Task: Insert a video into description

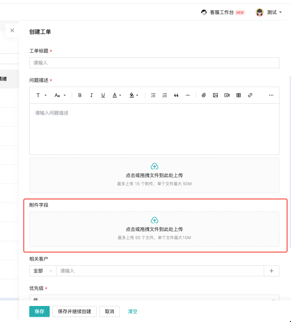Action: click(x=227, y=95)
